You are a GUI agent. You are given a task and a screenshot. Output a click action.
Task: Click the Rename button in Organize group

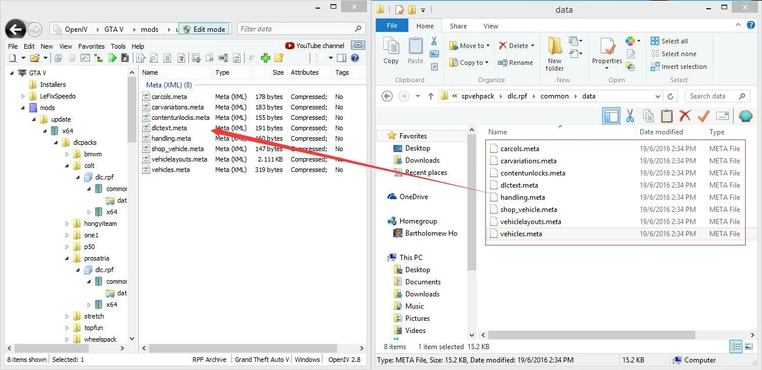pos(515,63)
